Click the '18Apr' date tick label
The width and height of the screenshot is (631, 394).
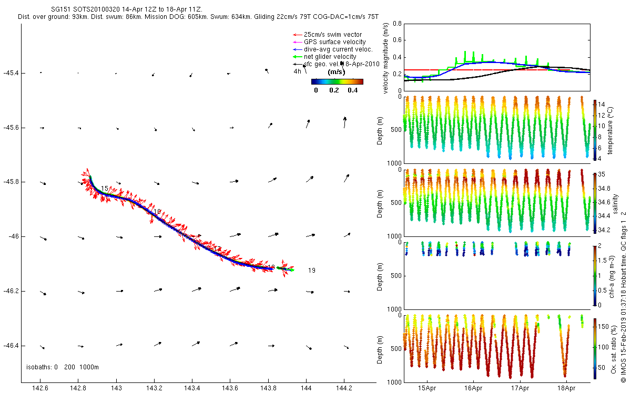click(x=566, y=388)
